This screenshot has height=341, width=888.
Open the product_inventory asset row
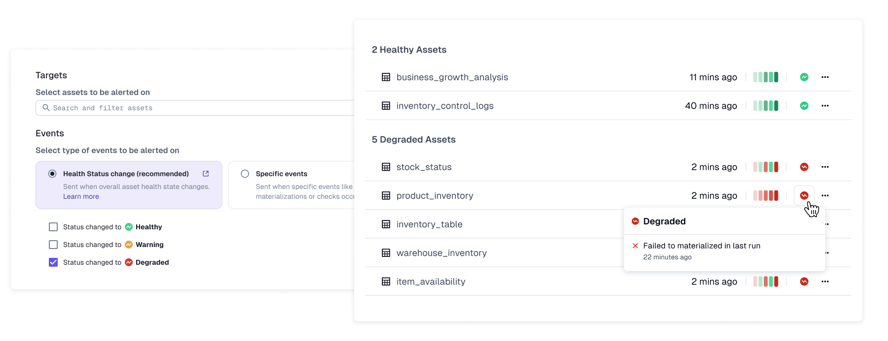pos(435,196)
